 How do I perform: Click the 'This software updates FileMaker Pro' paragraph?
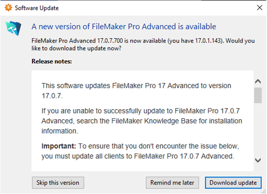pos(136,91)
